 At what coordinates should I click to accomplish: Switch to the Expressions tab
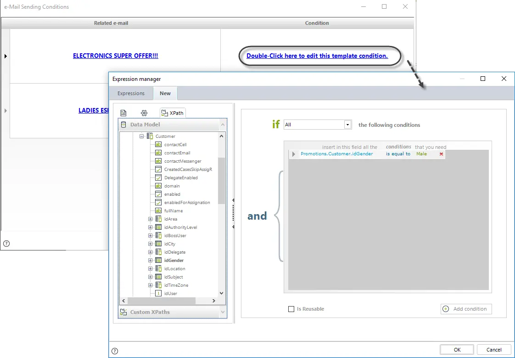(131, 93)
